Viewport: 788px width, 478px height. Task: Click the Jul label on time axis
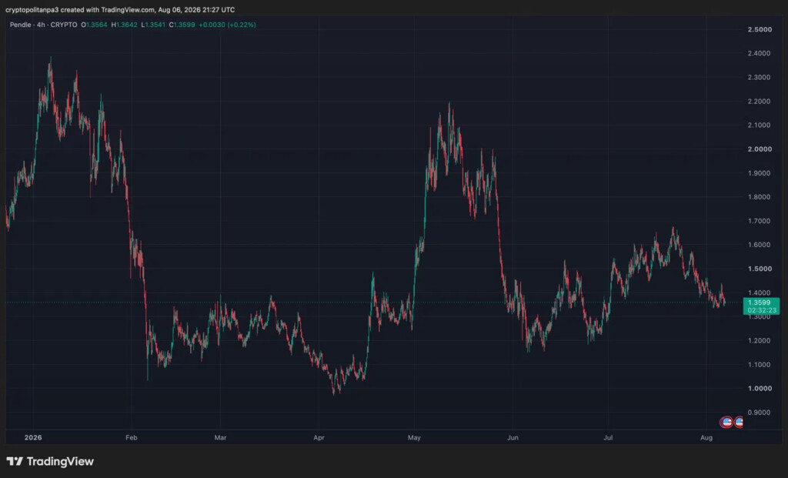coord(608,438)
